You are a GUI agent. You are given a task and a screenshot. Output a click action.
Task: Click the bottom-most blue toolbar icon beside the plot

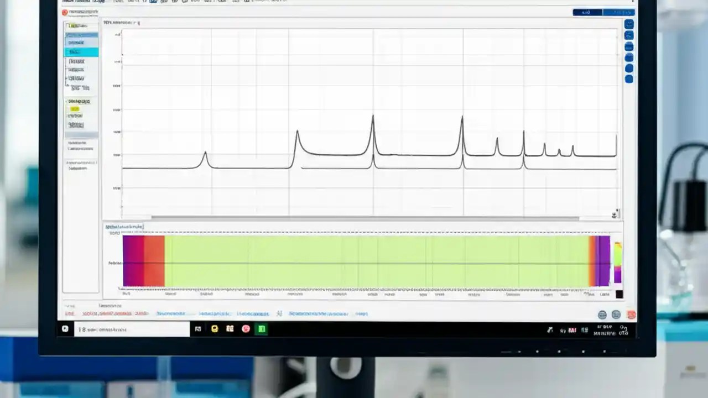628,78
